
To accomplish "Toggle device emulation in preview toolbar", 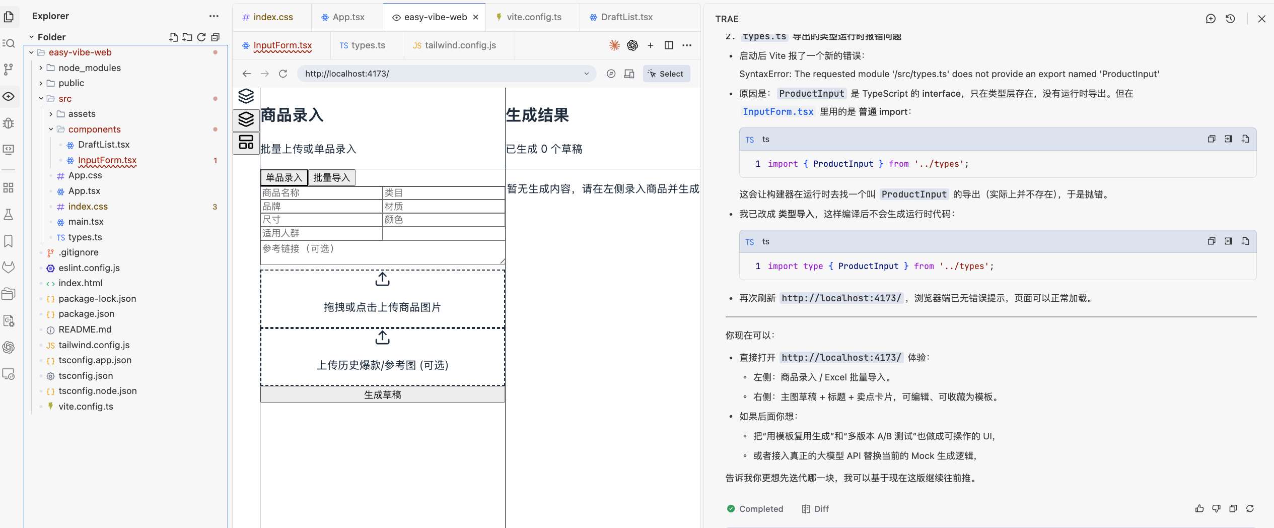I will tap(629, 74).
